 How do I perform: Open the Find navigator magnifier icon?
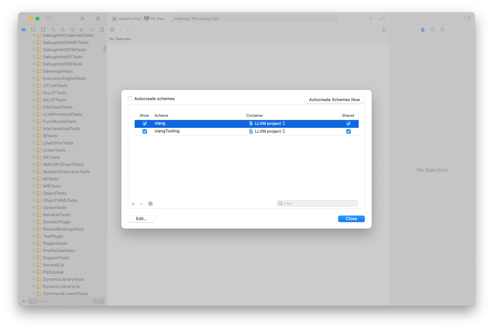coord(53,29)
